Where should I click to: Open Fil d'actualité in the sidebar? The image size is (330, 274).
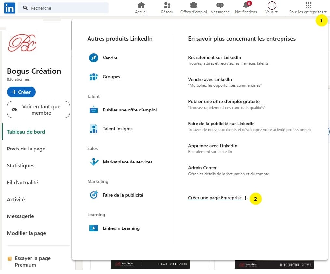(22, 182)
